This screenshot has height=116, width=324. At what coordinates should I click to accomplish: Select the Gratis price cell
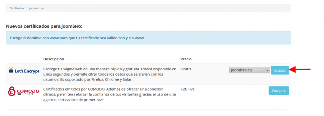pos(186,69)
